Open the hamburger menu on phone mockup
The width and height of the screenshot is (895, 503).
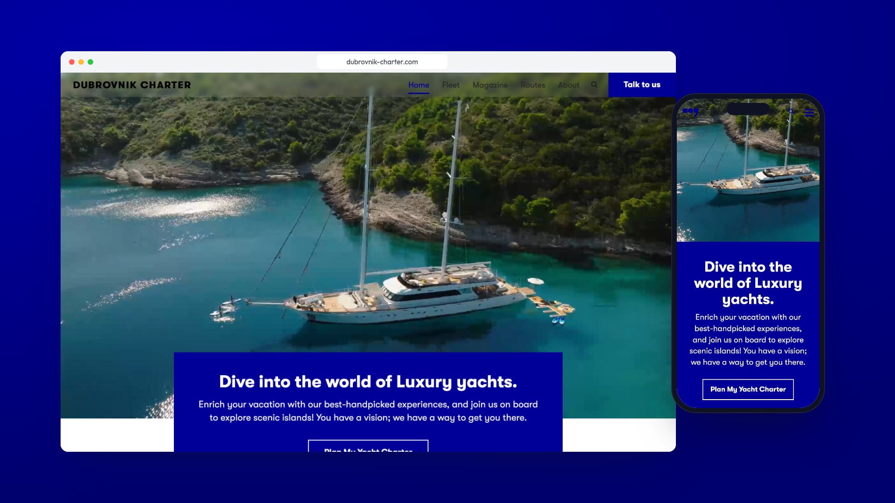point(809,112)
